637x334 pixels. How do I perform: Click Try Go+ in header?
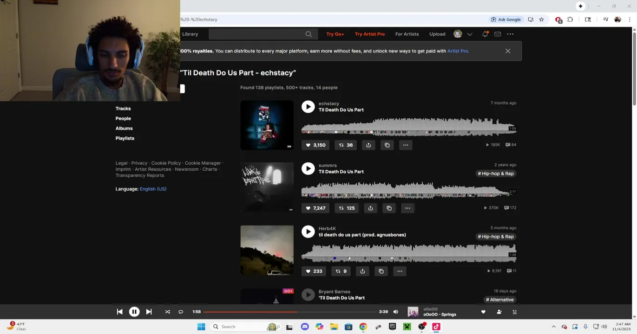click(335, 34)
